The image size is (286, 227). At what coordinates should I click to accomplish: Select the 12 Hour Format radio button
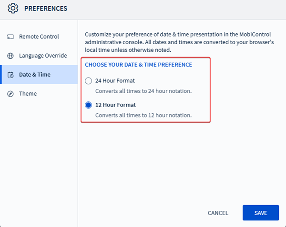pos(88,105)
